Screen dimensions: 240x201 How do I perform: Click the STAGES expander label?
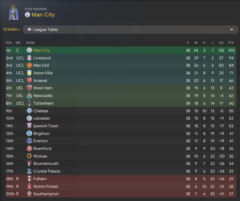click(x=12, y=30)
